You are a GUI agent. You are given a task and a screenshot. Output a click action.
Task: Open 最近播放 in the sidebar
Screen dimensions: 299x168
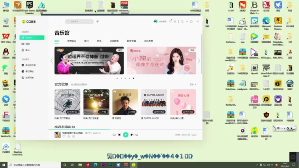28,71
